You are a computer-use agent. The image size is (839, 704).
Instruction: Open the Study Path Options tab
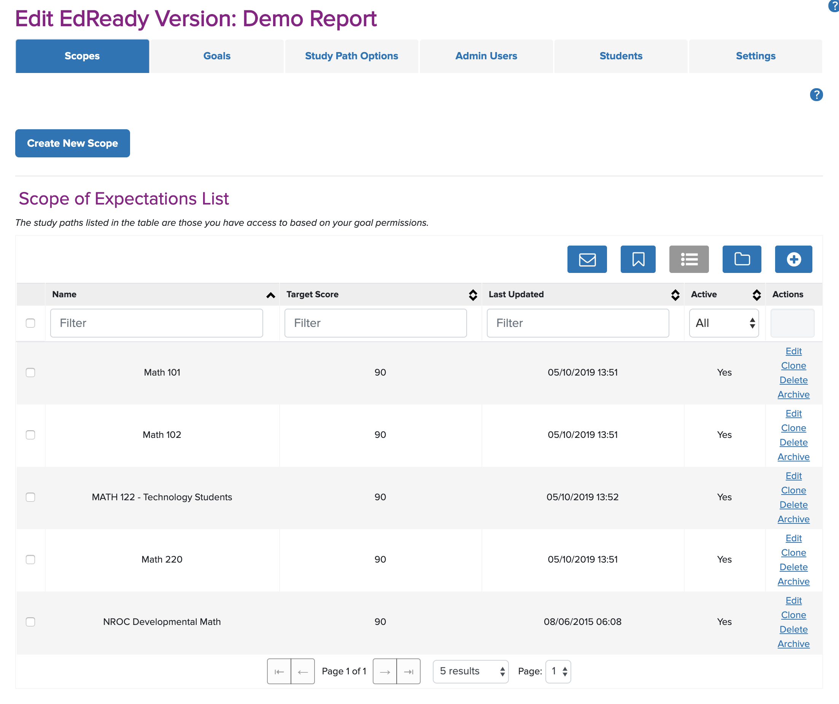[x=351, y=56]
